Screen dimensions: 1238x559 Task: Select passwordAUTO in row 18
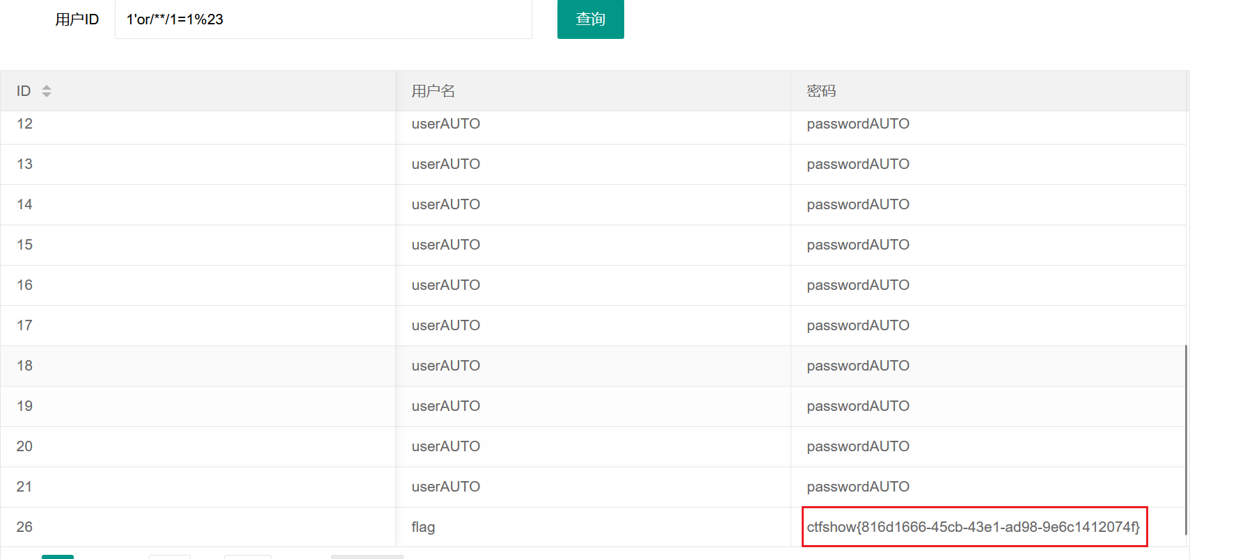[858, 366]
